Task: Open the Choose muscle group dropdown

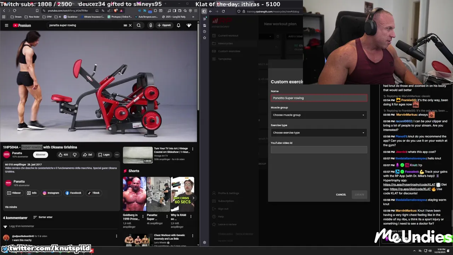Action: coord(319,115)
